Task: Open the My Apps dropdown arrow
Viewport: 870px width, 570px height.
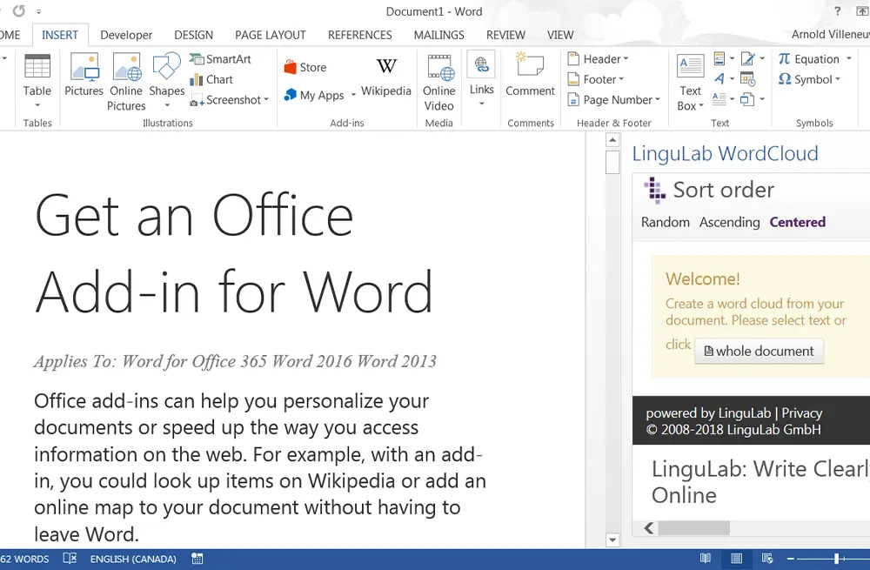Action: (x=353, y=95)
